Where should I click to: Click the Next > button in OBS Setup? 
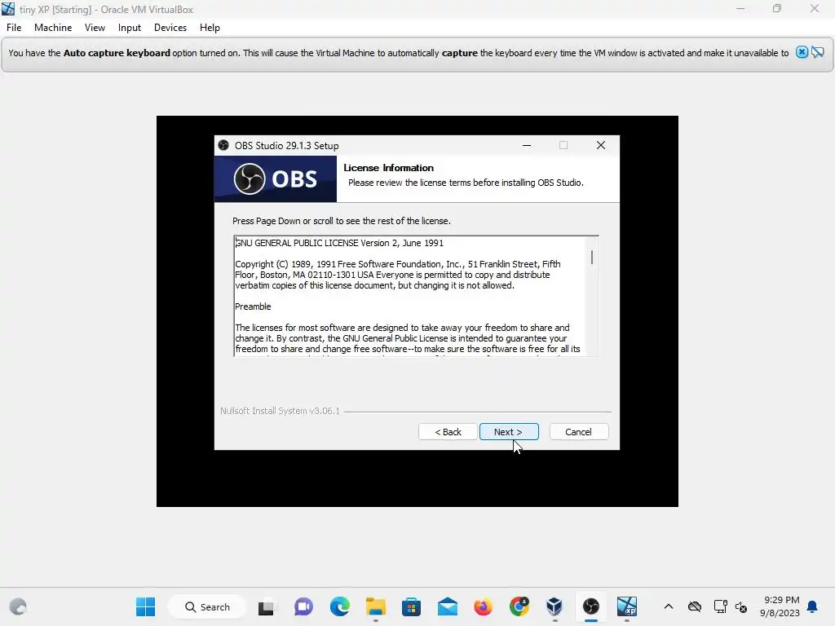click(x=509, y=432)
